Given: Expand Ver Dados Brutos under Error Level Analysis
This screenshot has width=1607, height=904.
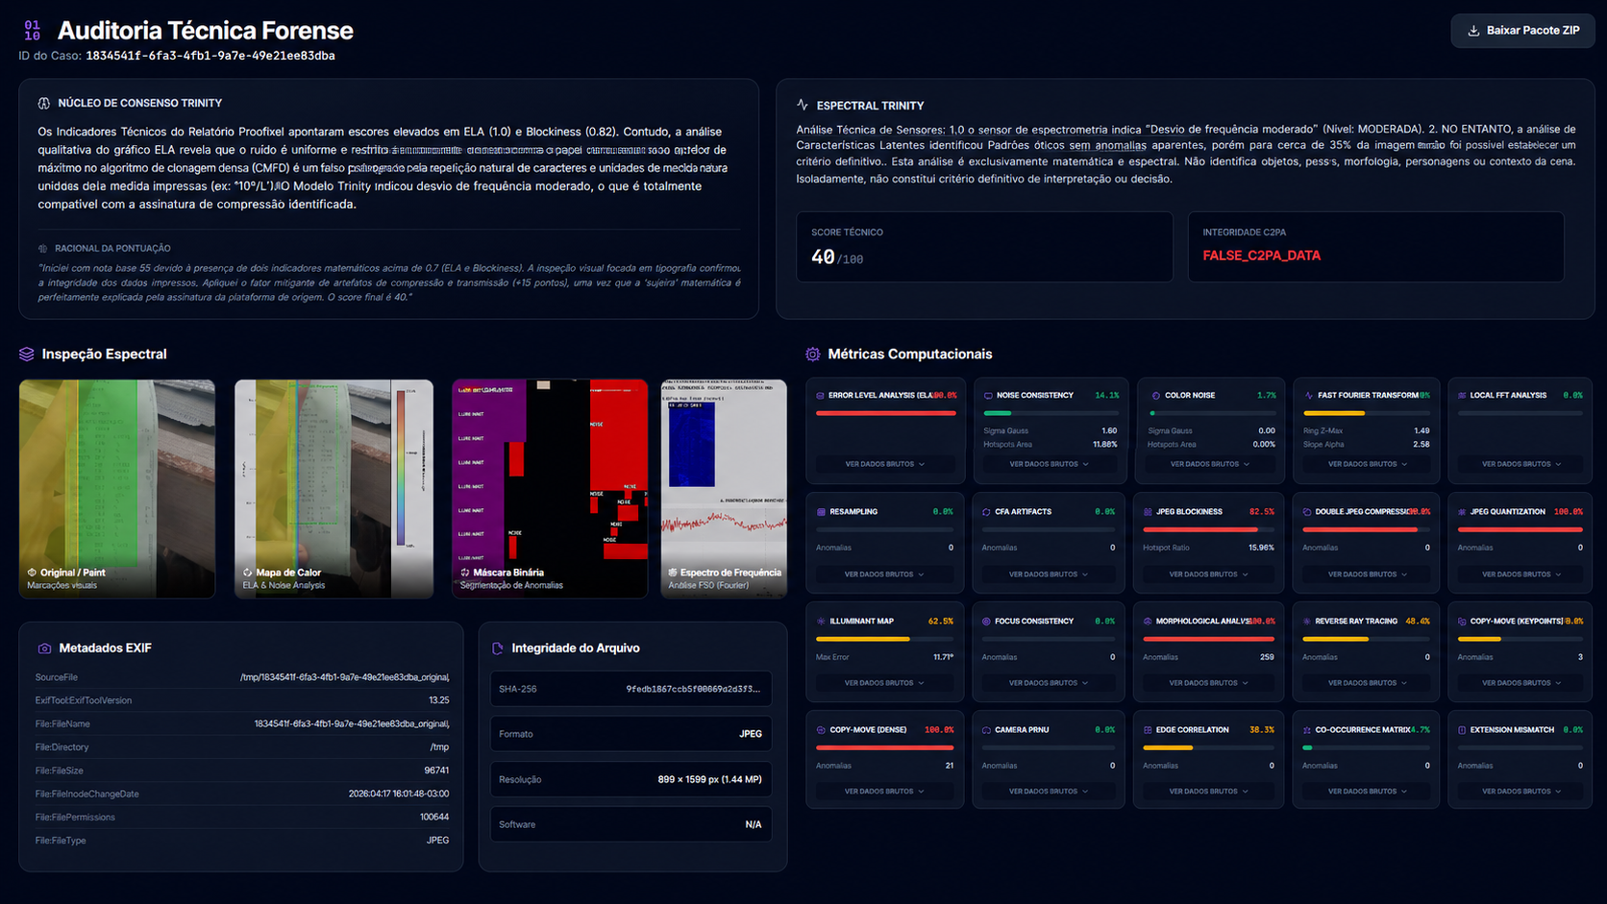Looking at the screenshot, I should [x=884, y=463].
